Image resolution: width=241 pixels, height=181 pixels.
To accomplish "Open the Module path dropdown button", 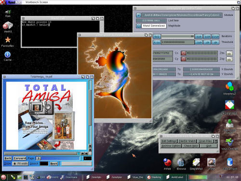I will click(138, 15).
